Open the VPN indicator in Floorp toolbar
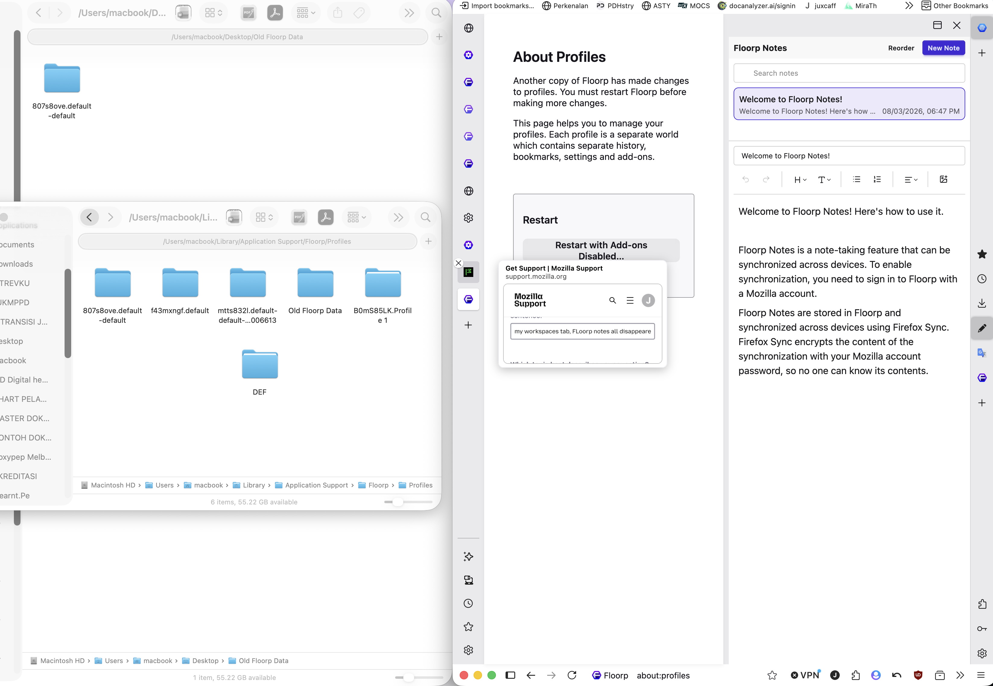This screenshot has height=686, width=993. point(805,675)
